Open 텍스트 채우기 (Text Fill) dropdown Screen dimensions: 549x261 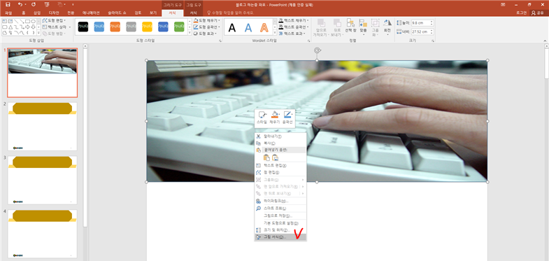tap(294, 21)
